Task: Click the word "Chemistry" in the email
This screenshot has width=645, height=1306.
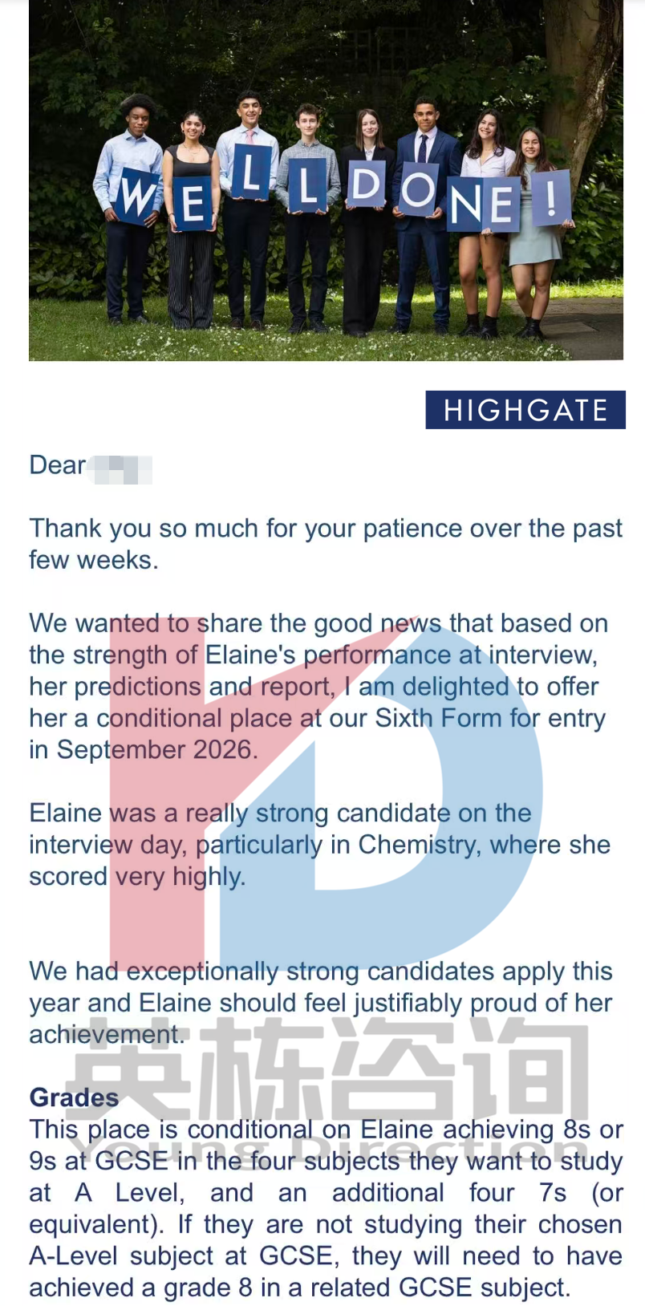Action: point(417,845)
